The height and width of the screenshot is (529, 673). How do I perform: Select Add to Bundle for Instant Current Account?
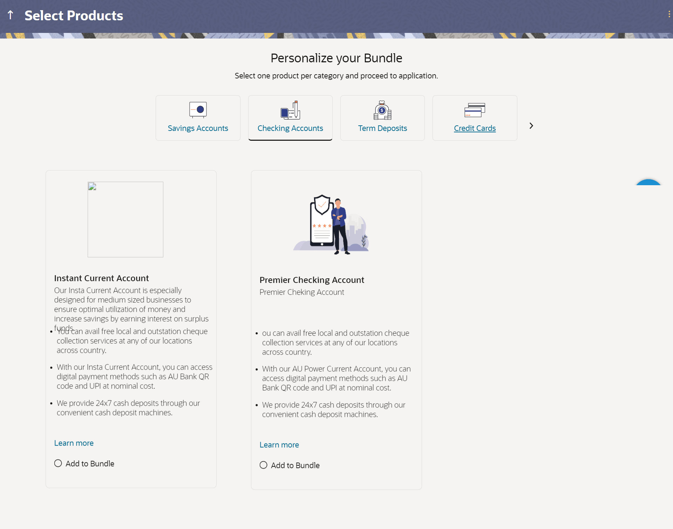(x=58, y=463)
